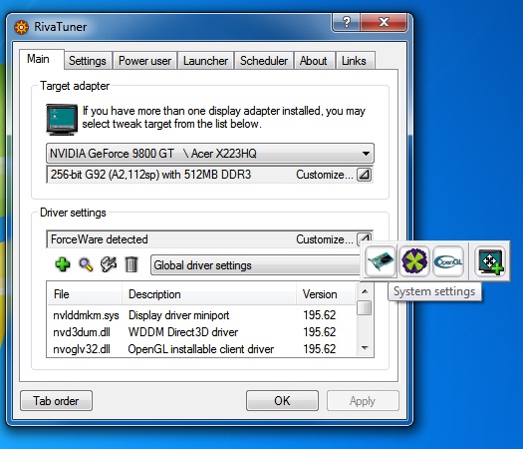The image size is (523, 449).
Task: Click the edit profile icon beside the magnifier
Action: coord(109,265)
